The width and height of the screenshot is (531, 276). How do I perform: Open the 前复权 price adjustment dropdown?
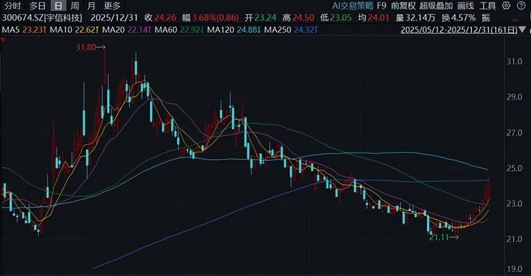point(403,6)
